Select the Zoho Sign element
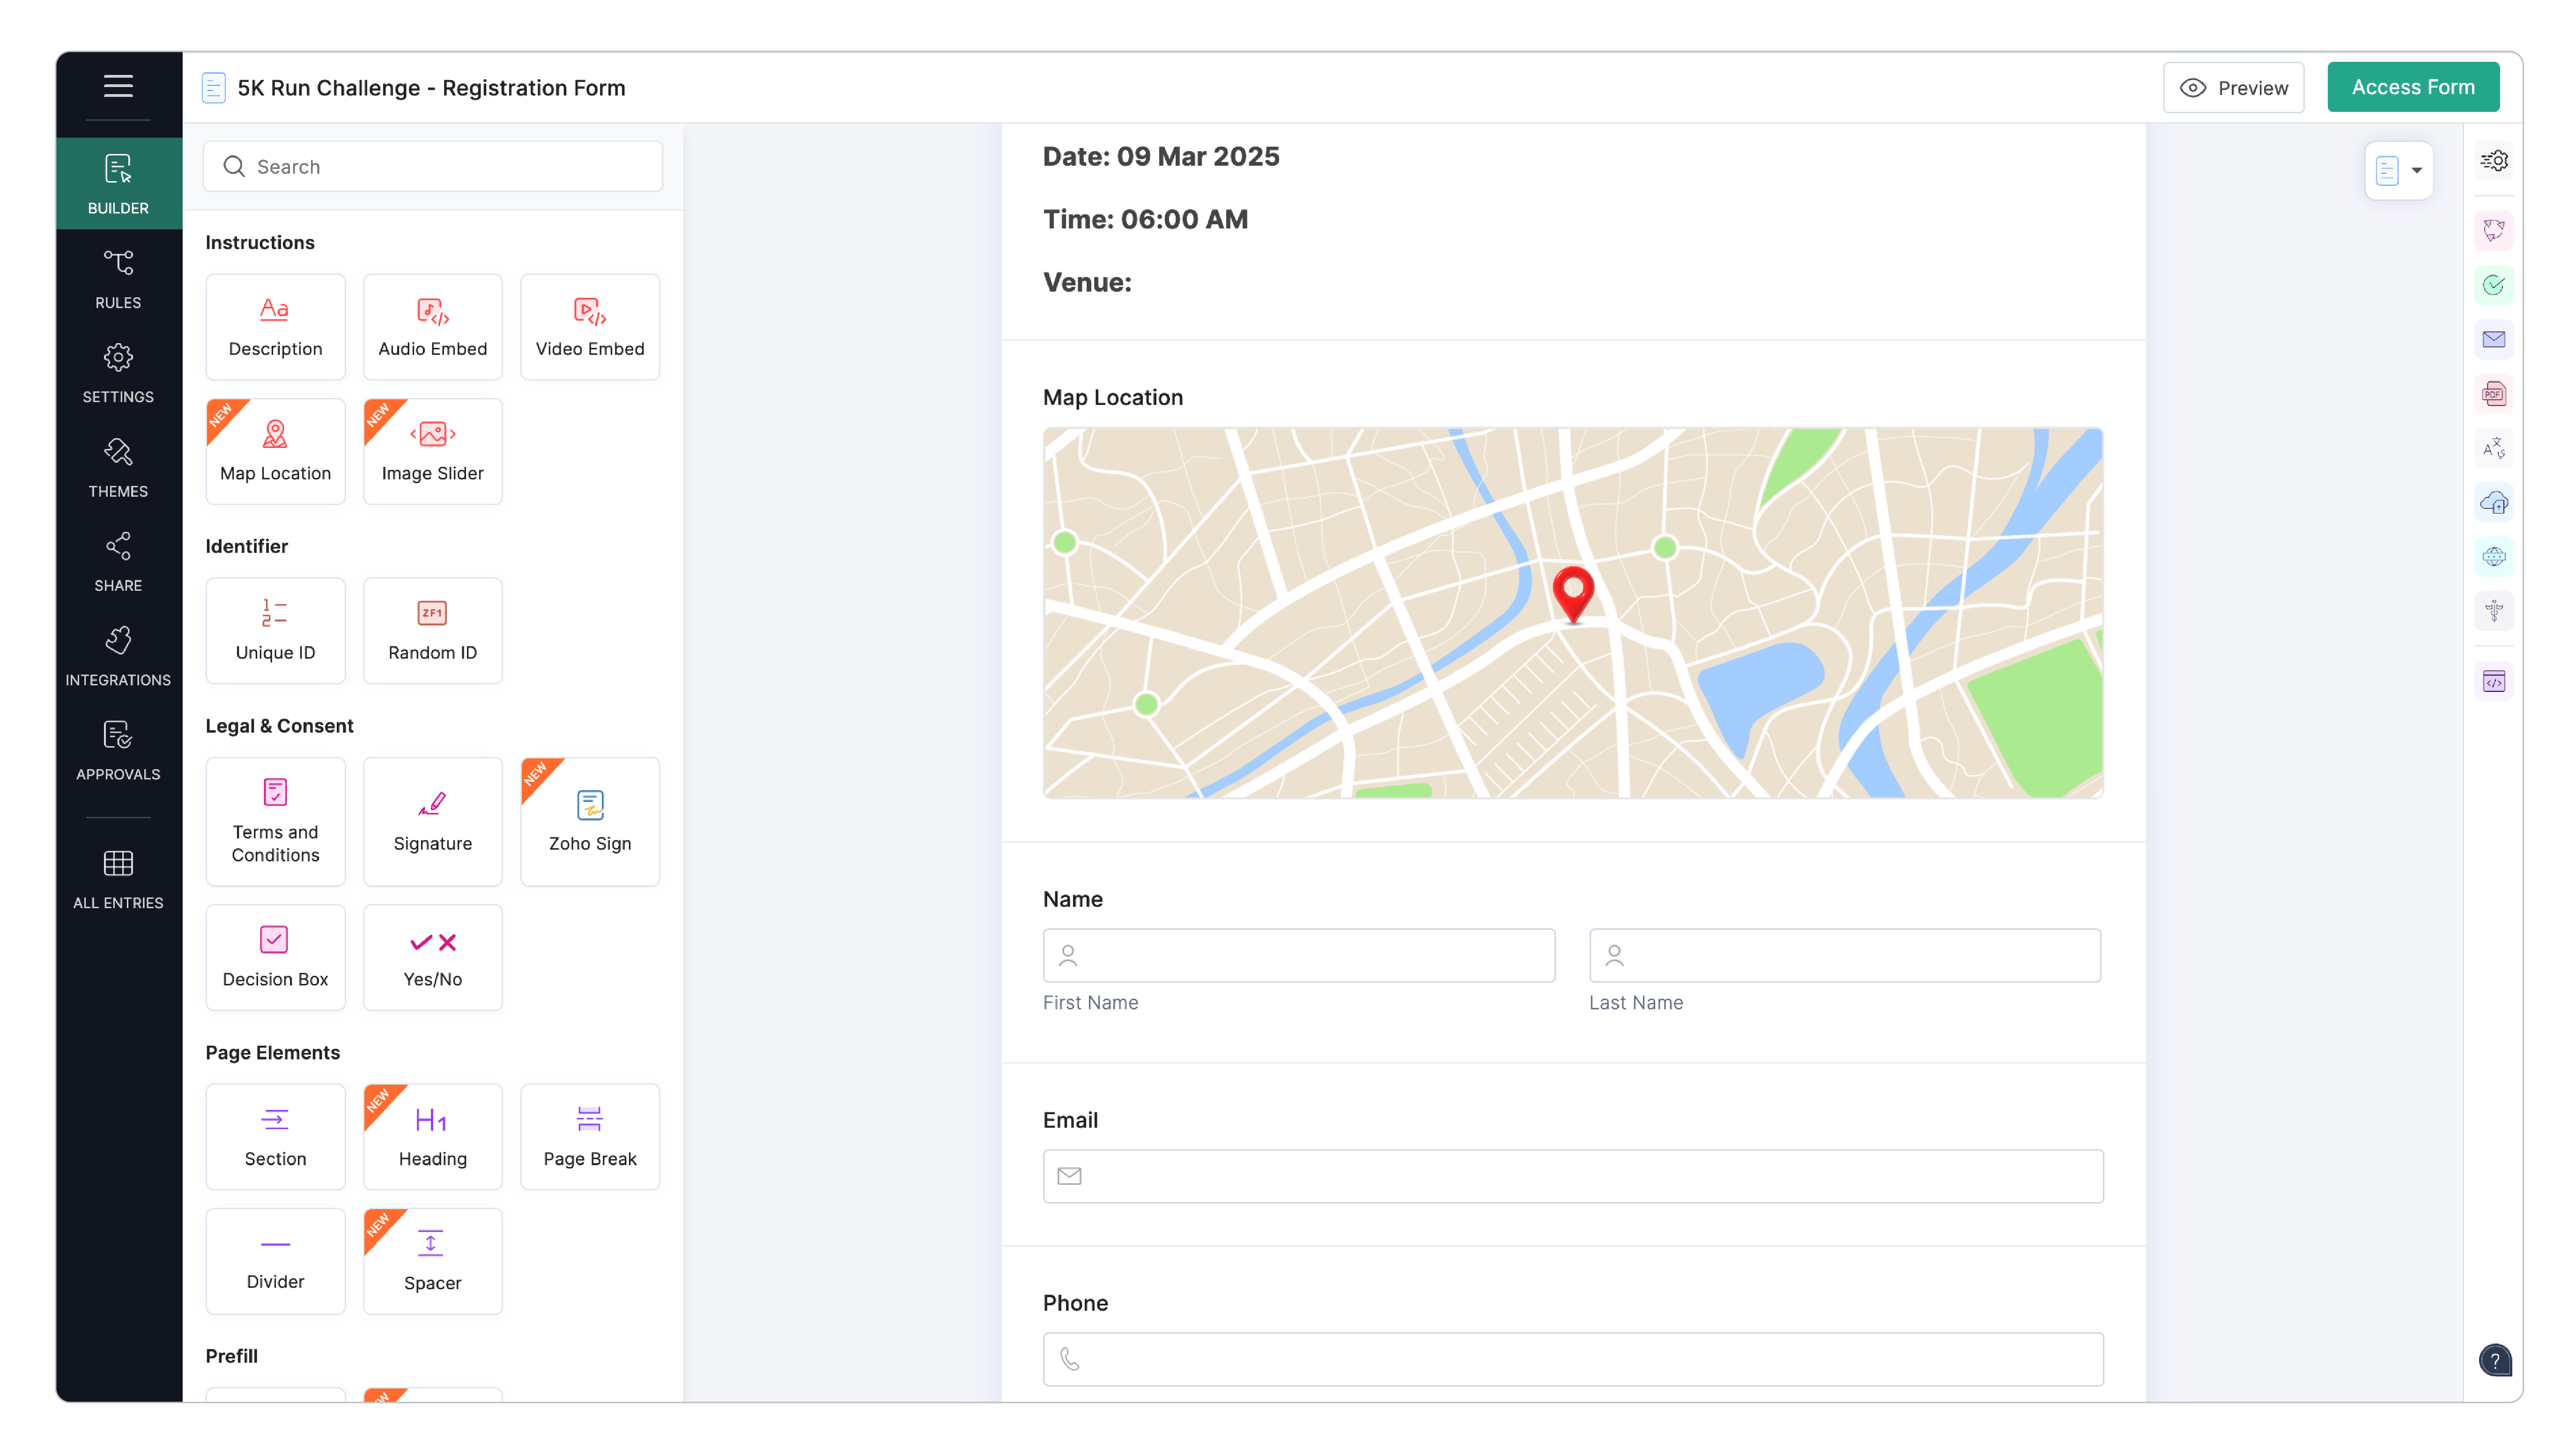Viewport: 2576px width, 1454px height. click(589, 822)
